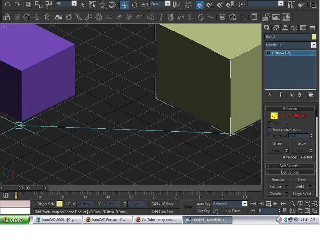Select Editable Poly in the modifier stack
The image size is (320, 240).
coord(282,53)
